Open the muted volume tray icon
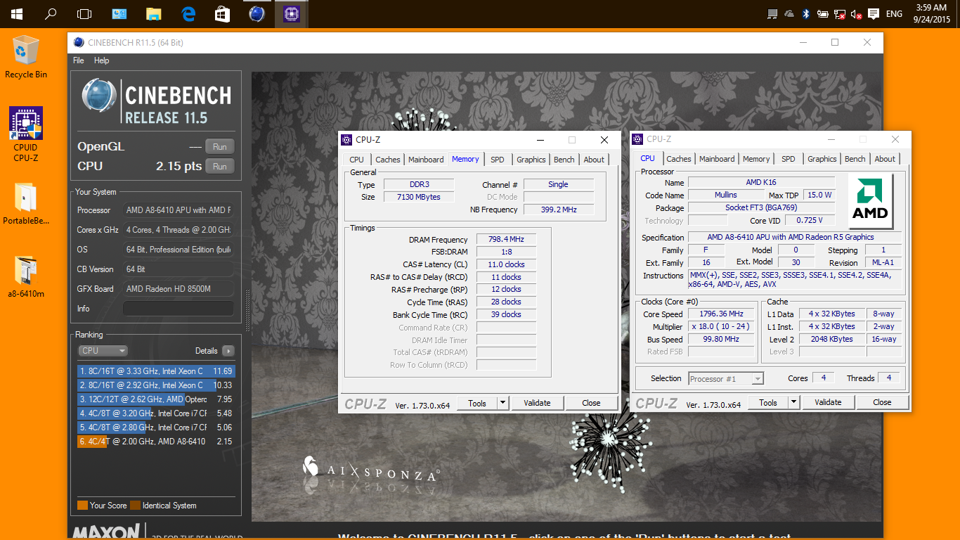 (856, 13)
